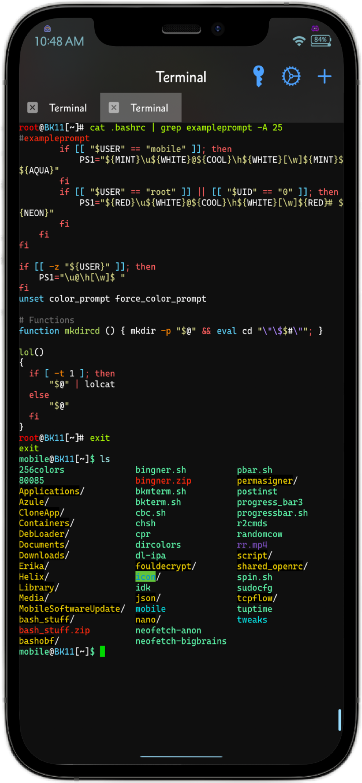Select the nano/ directory entry

click(x=148, y=619)
